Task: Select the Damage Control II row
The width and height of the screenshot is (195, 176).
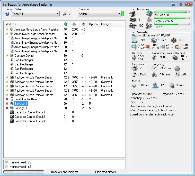Action: (64, 56)
